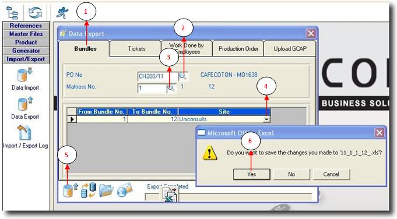Open Data Export in sidebar

click(25, 108)
